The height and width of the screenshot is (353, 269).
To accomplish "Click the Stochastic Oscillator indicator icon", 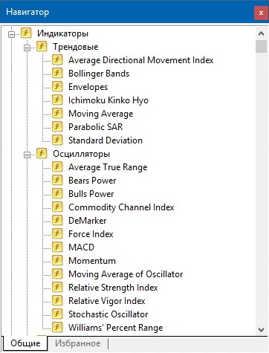I will (57, 314).
